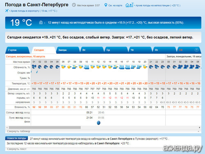This screenshot has height=154, width=205.
Task: Click the cloudiness icon for hour 15
Action: pyautogui.click(x=116, y=67)
